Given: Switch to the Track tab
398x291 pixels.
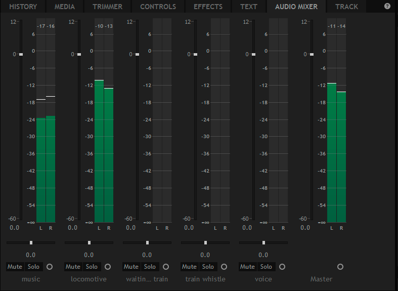Looking at the screenshot, I should point(346,7).
